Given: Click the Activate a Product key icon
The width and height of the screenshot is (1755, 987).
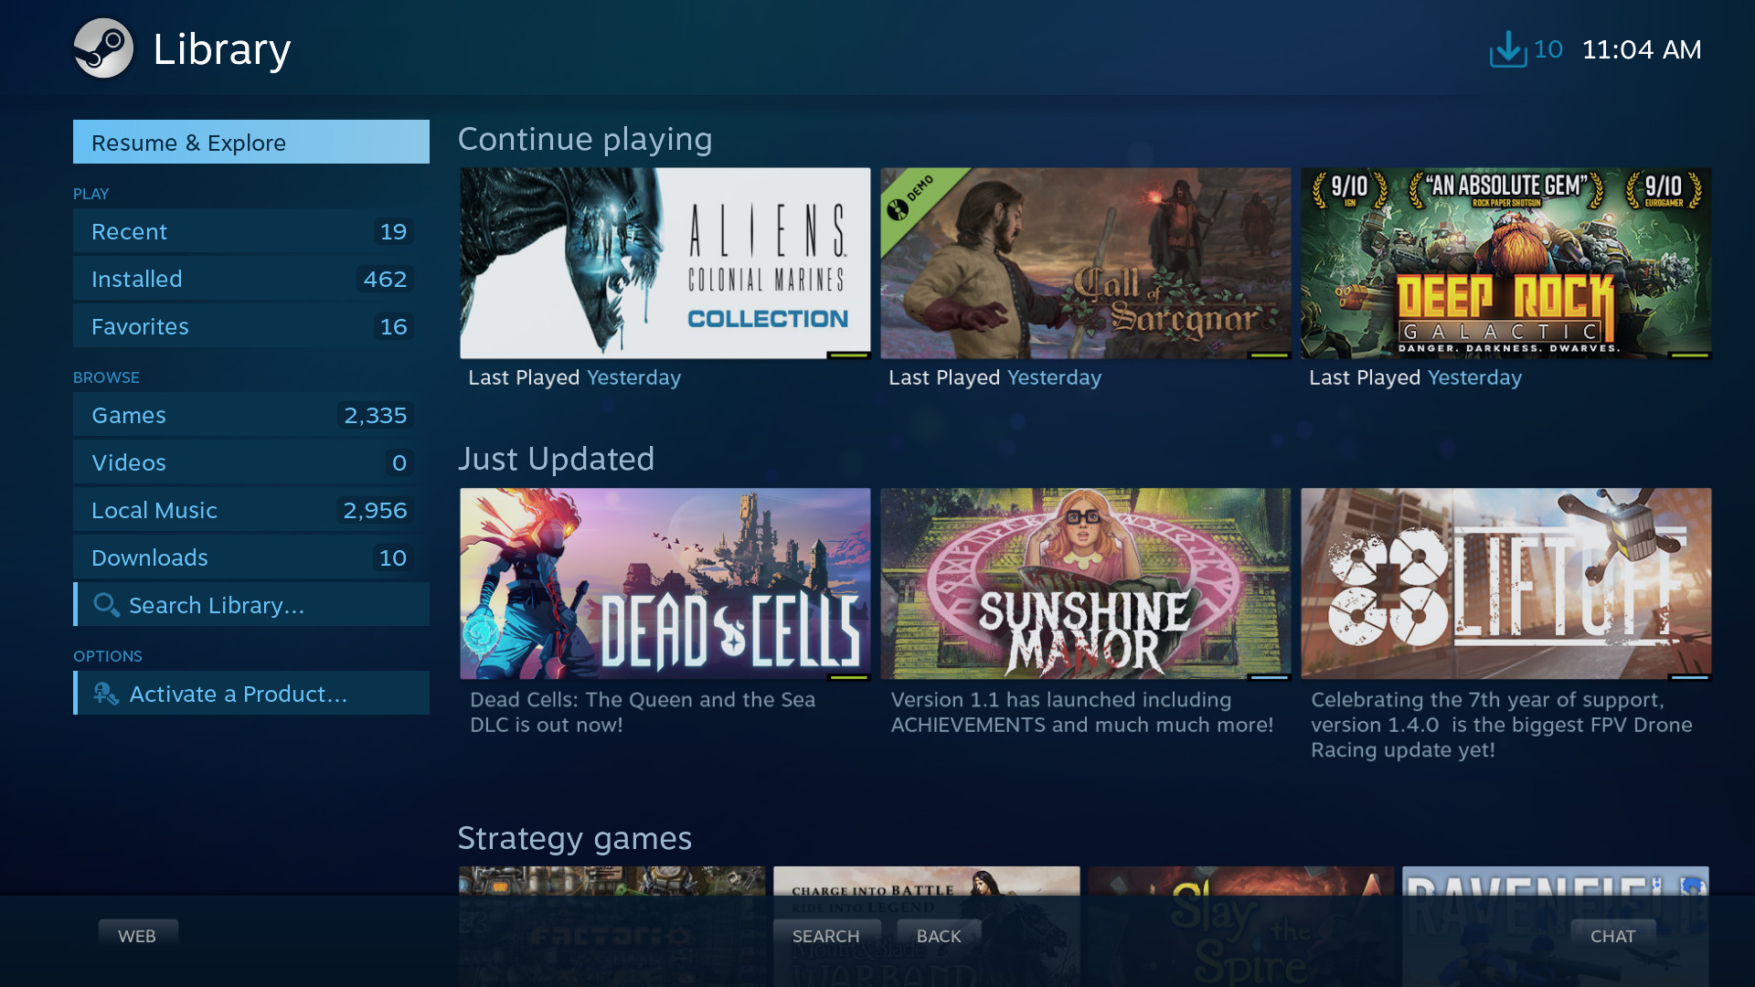Looking at the screenshot, I should click(105, 693).
